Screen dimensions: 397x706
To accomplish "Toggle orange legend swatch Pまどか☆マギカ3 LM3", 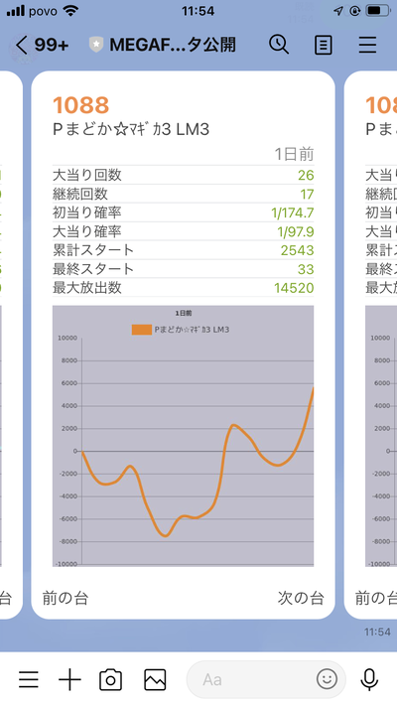I will pos(141,330).
